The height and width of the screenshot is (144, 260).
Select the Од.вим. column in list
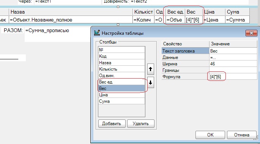click(121, 76)
